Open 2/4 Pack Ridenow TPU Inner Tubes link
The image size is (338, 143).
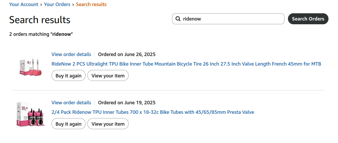153,112
